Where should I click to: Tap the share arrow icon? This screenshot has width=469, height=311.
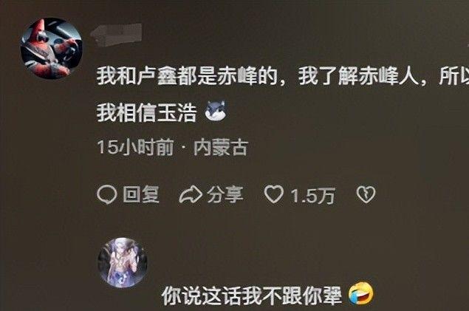191,195
